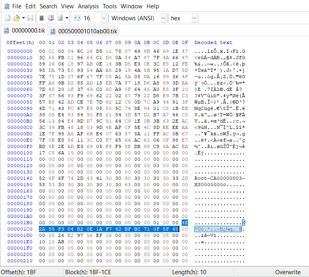
Task: Click highlighted byte 4E at row 000001B0
Action: coord(185,223)
